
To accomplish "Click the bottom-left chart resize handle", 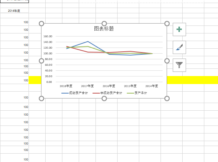I will click(41, 98).
